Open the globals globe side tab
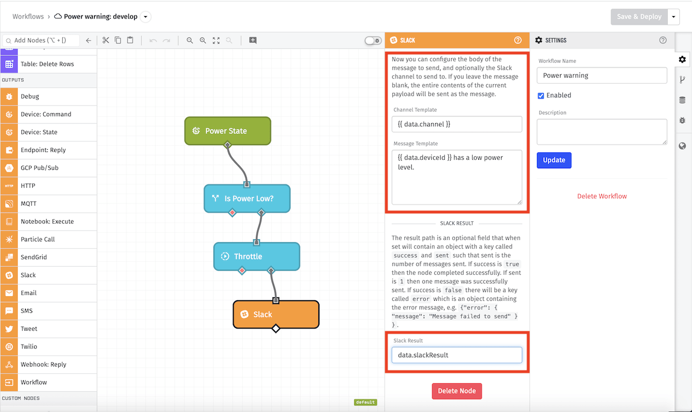Image resolution: width=692 pixels, height=412 pixels. (x=683, y=146)
